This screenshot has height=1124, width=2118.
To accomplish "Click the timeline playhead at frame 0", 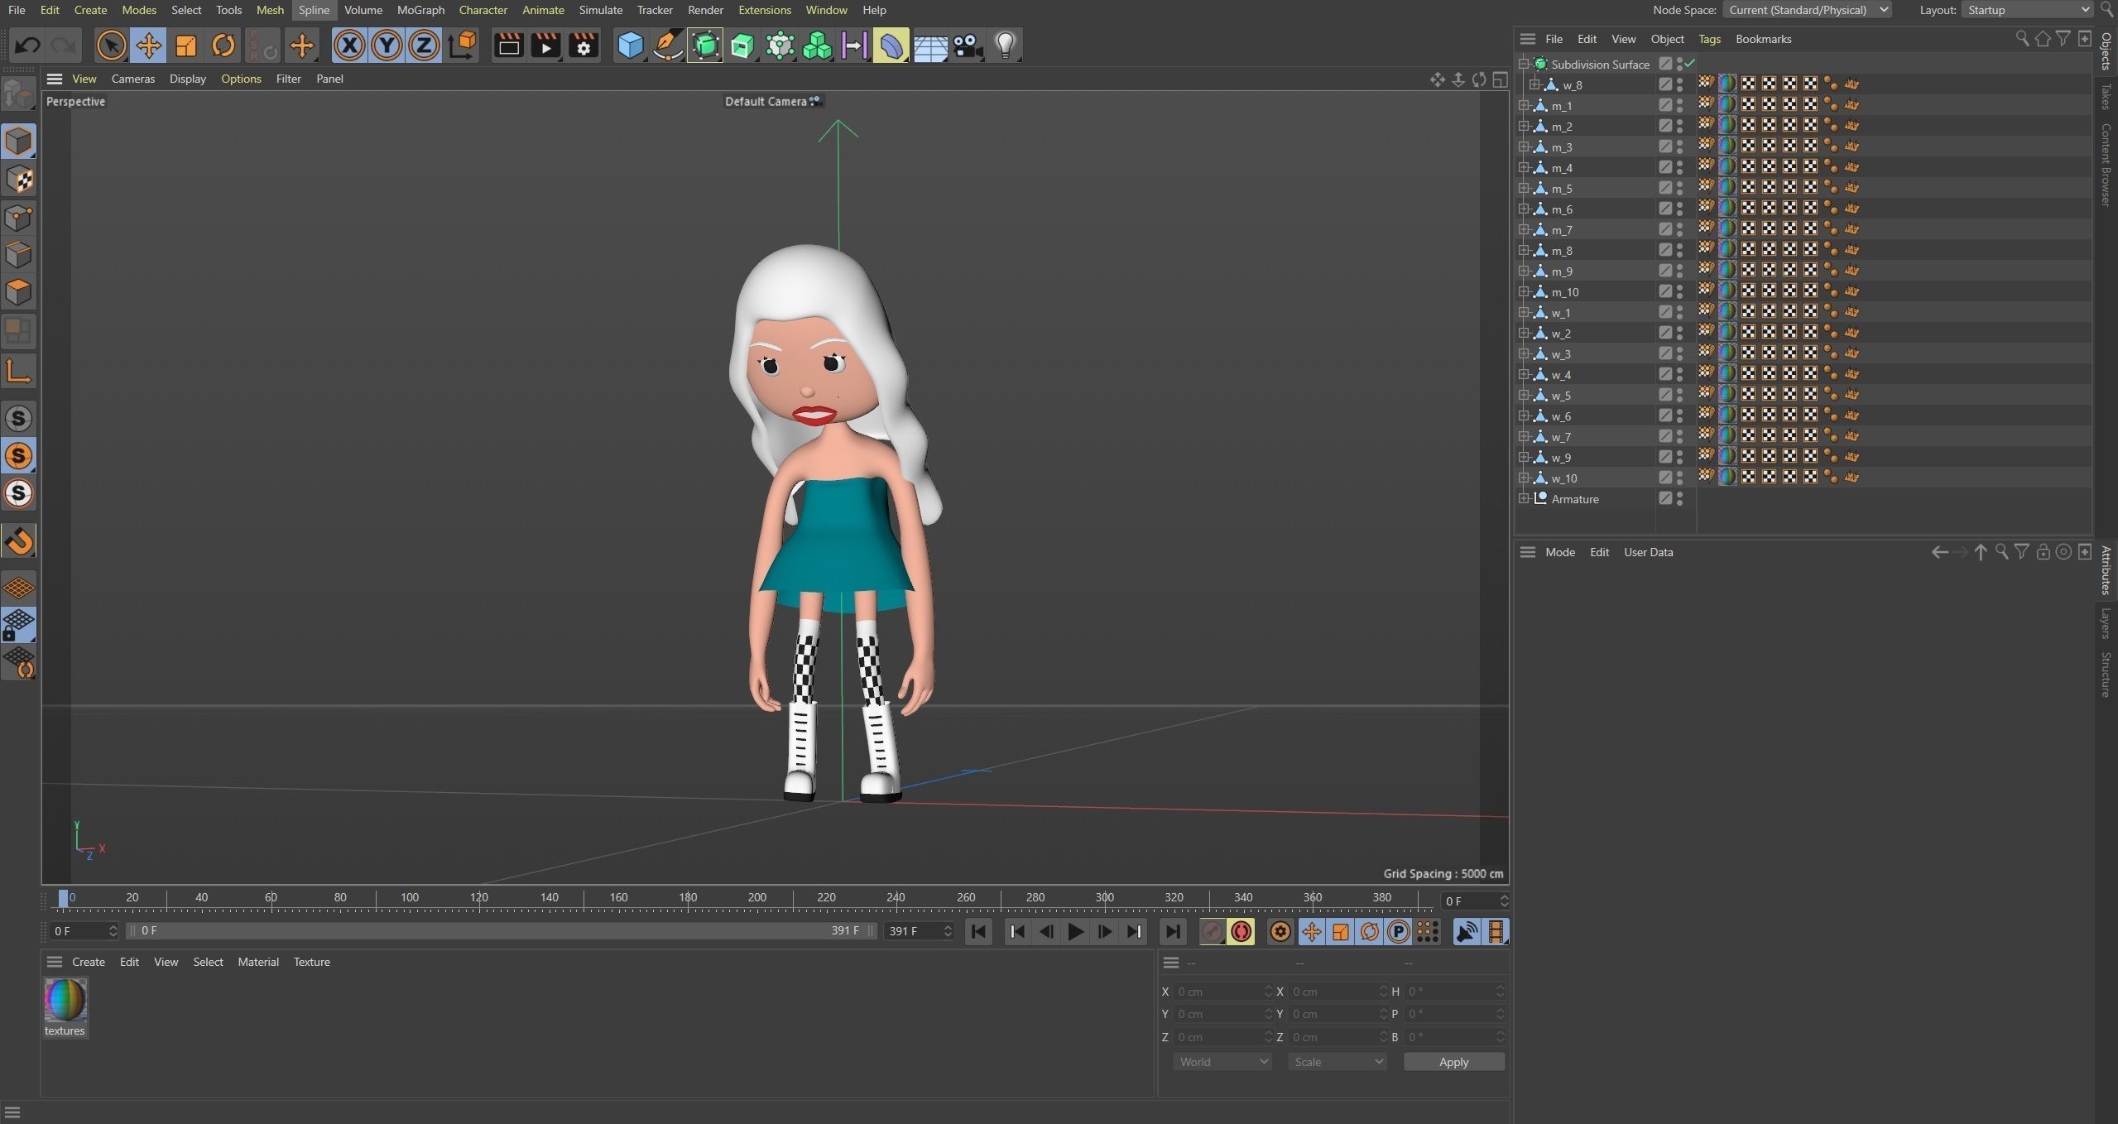I will click(x=64, y=899).
